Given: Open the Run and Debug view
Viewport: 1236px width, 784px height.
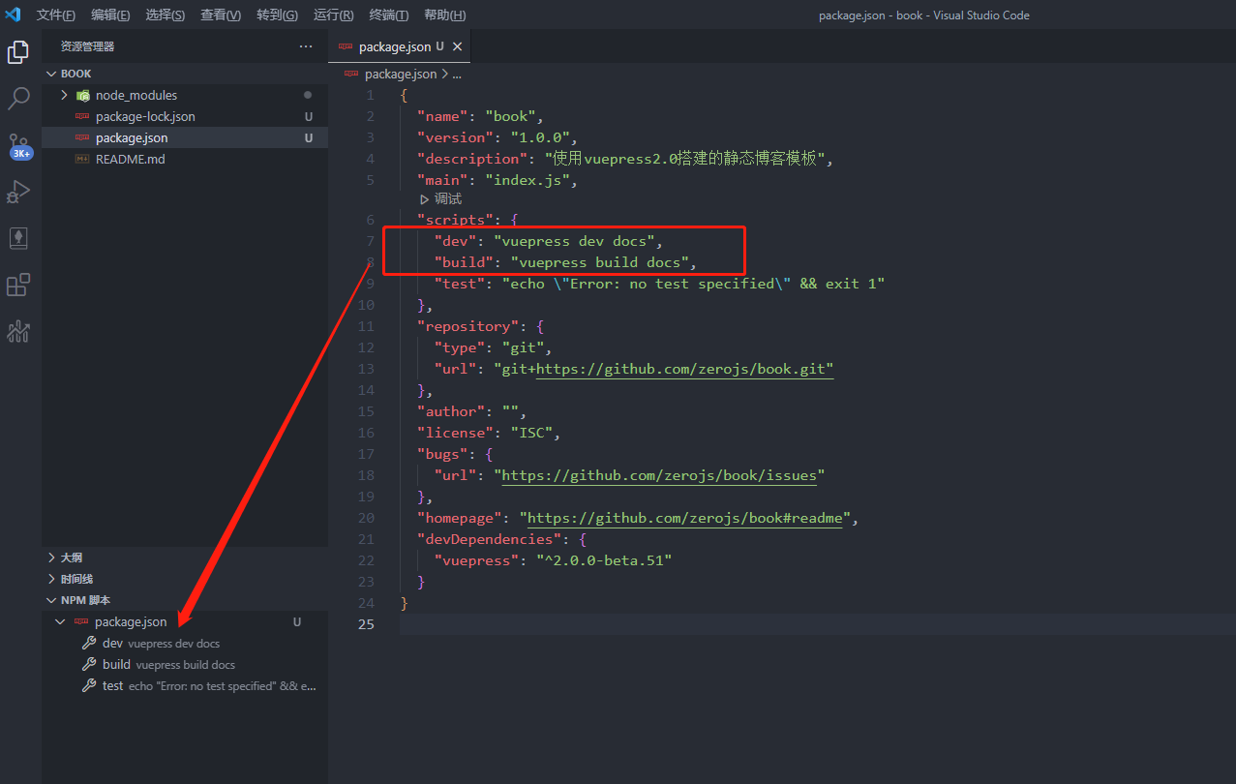Looking at the screenshot, I should point(18,192).
